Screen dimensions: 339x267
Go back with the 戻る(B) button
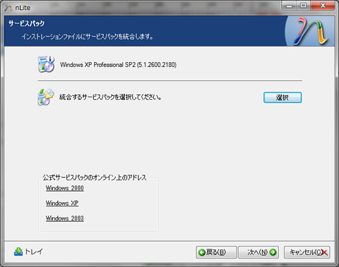[x=216, y=252]
